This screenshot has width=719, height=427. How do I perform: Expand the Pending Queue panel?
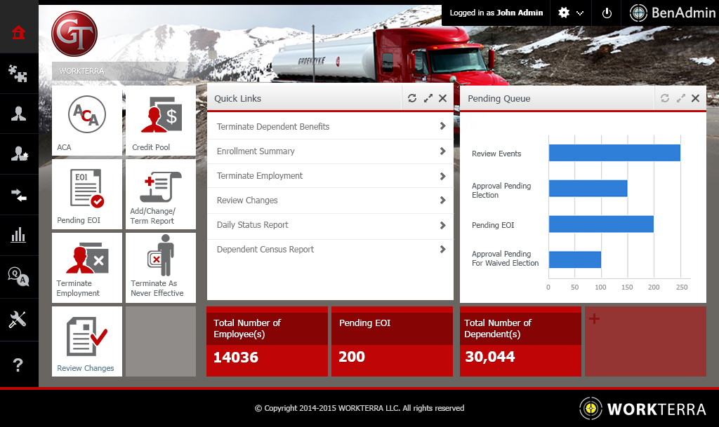680,99
